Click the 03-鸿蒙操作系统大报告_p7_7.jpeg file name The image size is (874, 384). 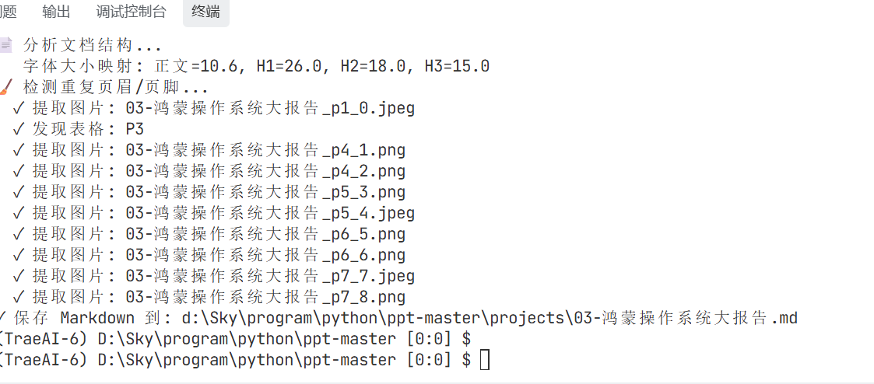(x=270, y=276)
